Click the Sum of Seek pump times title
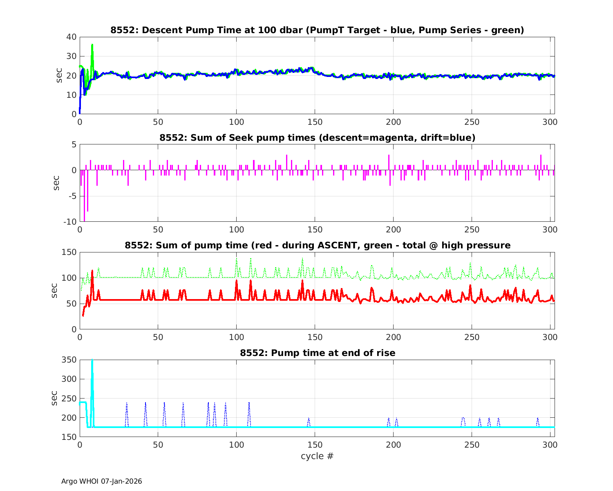 [x=317, y=138]
